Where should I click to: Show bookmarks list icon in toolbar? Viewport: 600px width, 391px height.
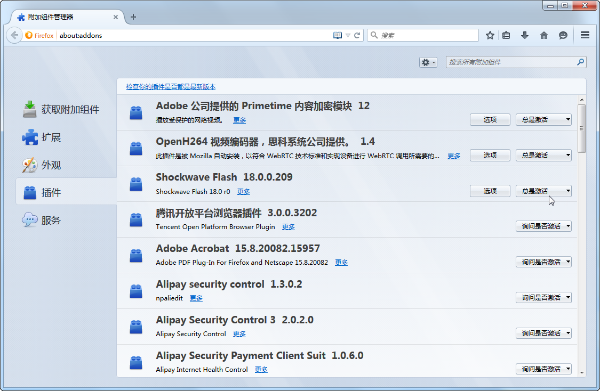click(x=506, y=35)
